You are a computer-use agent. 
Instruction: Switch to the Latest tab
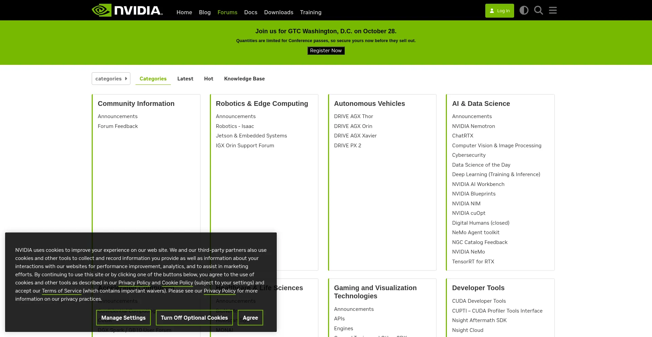pos(185,79)
